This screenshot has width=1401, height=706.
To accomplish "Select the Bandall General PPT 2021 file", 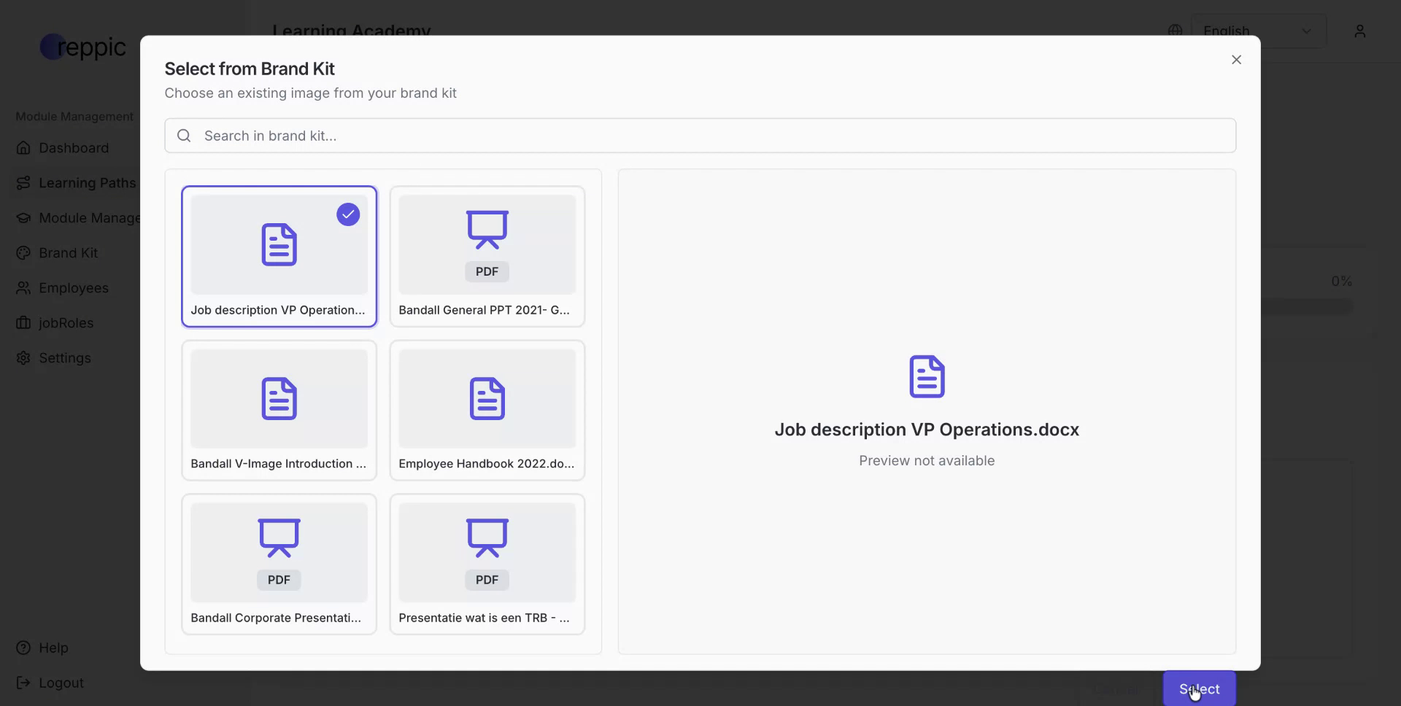I will (487, 255).
